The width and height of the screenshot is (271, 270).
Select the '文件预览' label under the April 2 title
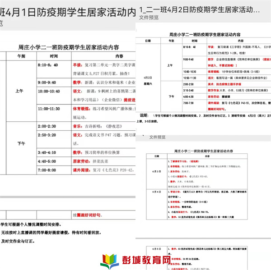149,18
